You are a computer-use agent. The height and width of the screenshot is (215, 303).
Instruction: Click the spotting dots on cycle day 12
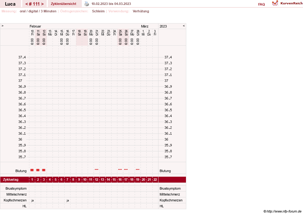click(x=96, y=169)
